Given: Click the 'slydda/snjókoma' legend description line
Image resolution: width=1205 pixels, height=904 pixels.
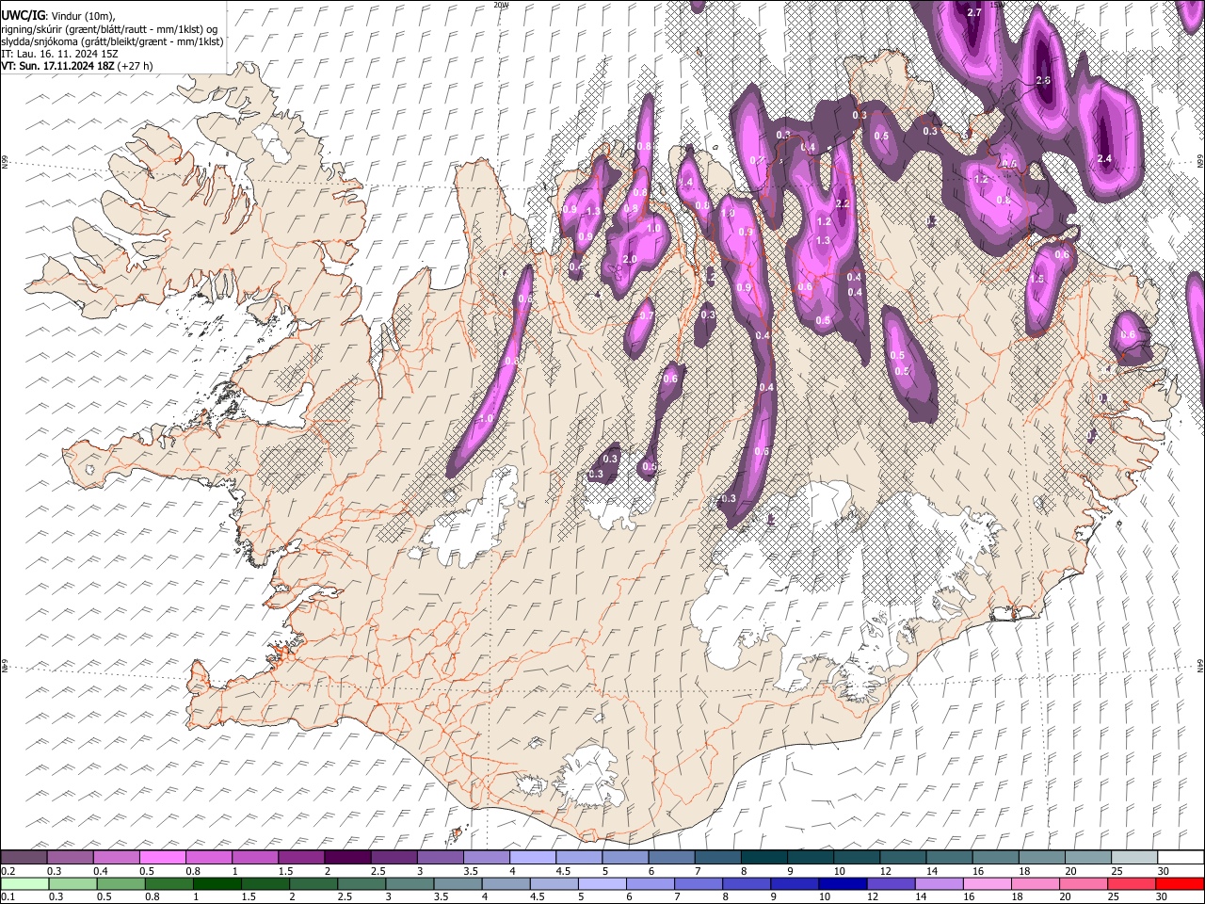Looking at the screenshot, I should (112, 41).
